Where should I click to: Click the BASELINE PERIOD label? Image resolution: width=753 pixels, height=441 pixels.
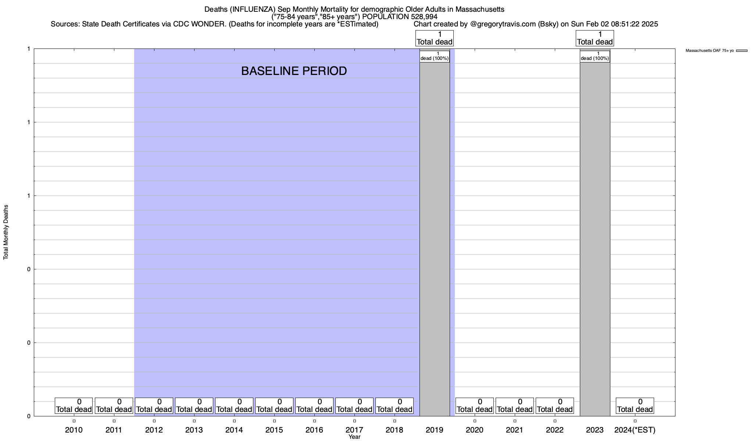coord(294,71)
